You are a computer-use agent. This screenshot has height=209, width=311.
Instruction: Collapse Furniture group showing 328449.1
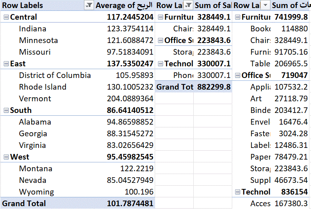[x=160, y=17]
